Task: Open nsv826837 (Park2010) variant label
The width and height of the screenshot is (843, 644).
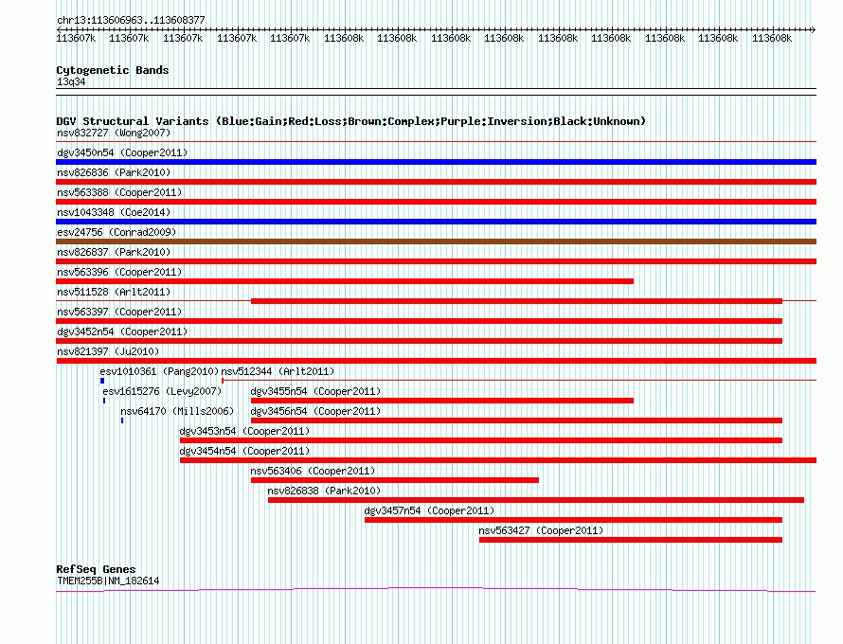Action: [114, 252]
